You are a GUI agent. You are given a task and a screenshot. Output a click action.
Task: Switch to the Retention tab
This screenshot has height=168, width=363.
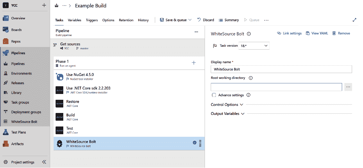point(126,20)
